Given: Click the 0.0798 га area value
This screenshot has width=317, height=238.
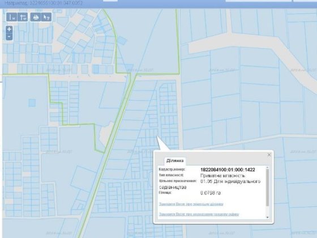Looking at the screenshot, I should pos(211,193).
